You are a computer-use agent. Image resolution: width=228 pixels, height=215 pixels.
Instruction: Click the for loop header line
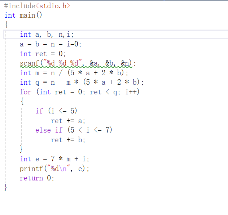(x=79, y=92)
